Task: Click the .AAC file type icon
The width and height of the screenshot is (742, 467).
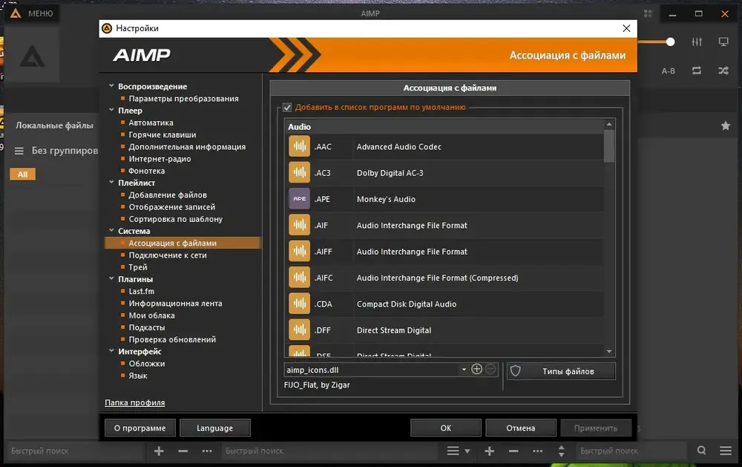Action: (299, 146)
